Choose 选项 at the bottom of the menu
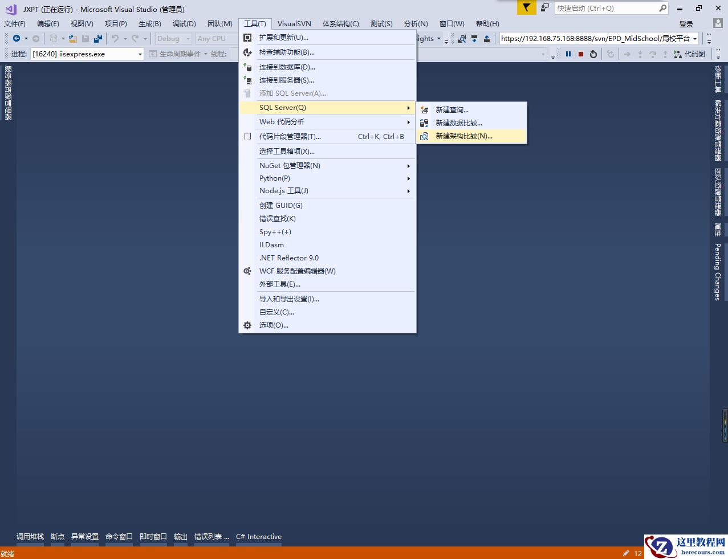 coord(273,325)
